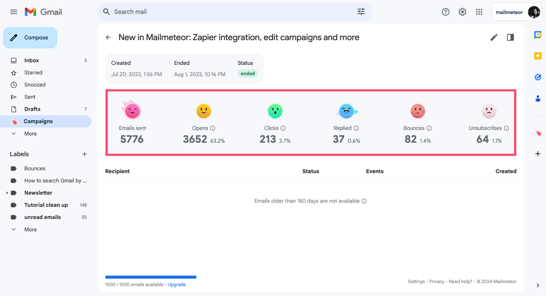Open the Bounces label
The width and height of the screenshot is (546, 296).
46,169
